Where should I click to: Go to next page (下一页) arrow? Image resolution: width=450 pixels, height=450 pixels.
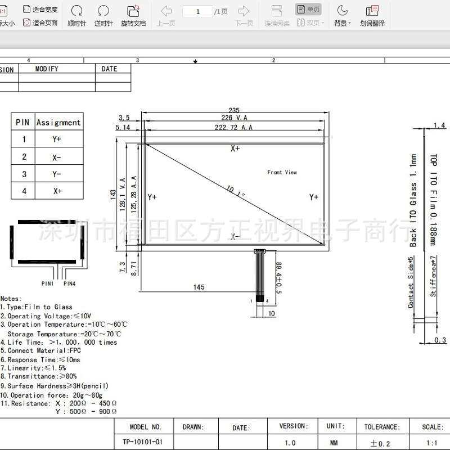244,16
